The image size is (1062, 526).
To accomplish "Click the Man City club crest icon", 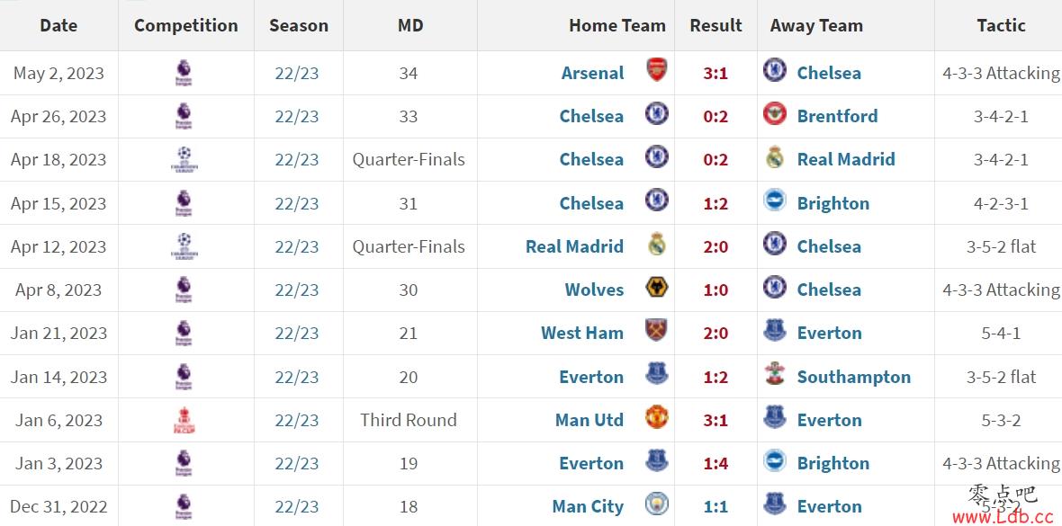I will click(656, 504).
